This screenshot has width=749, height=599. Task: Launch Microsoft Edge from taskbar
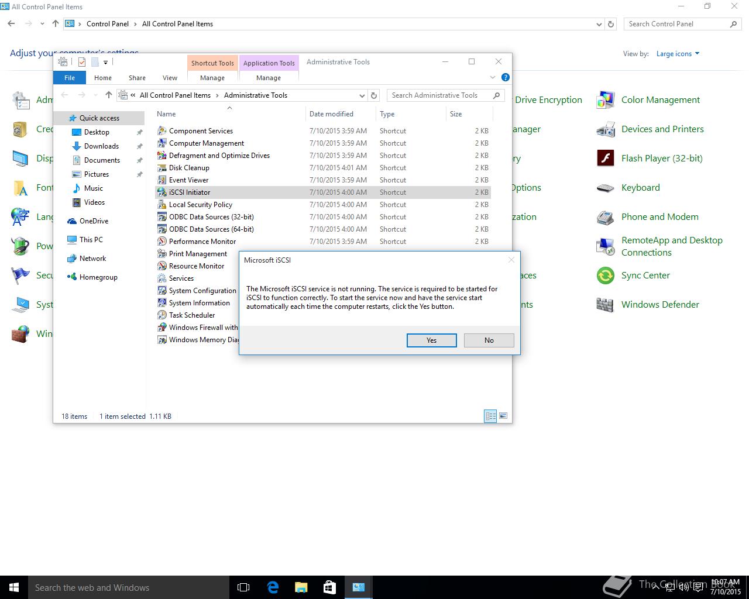(x=273, y=587)
